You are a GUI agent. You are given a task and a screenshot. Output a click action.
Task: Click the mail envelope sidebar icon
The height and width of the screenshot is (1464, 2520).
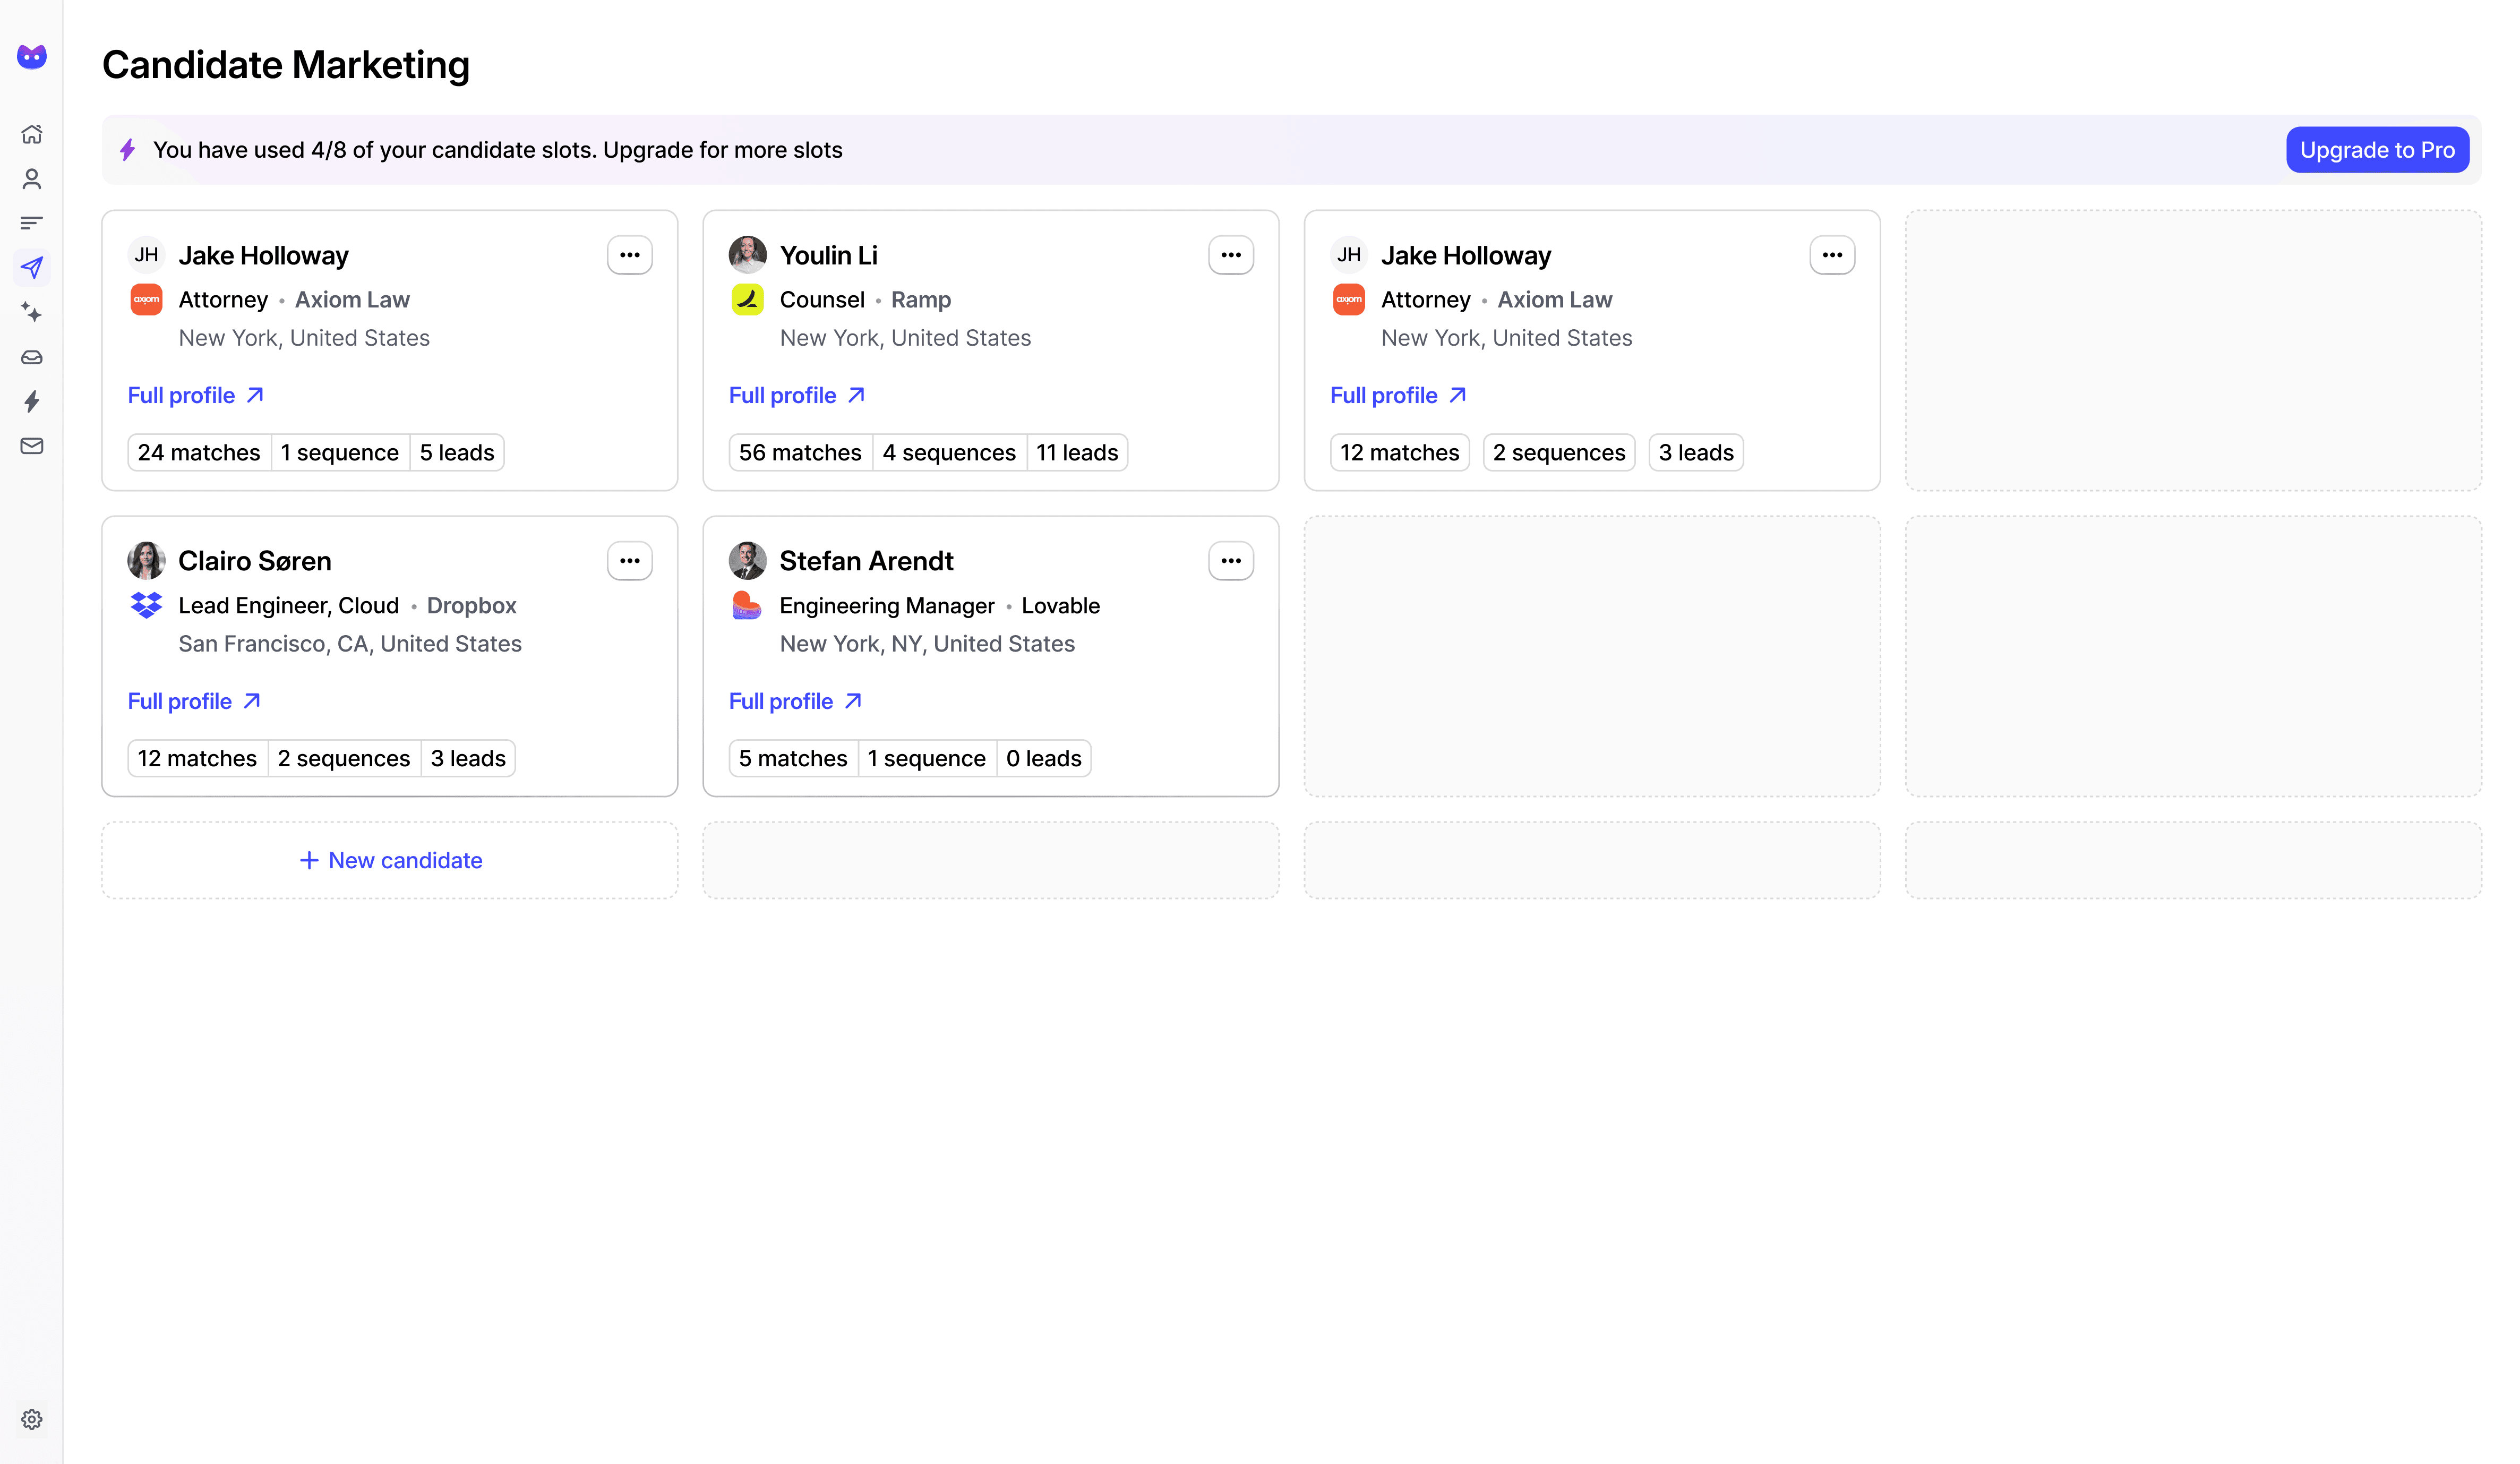click(x=32, y=446)
